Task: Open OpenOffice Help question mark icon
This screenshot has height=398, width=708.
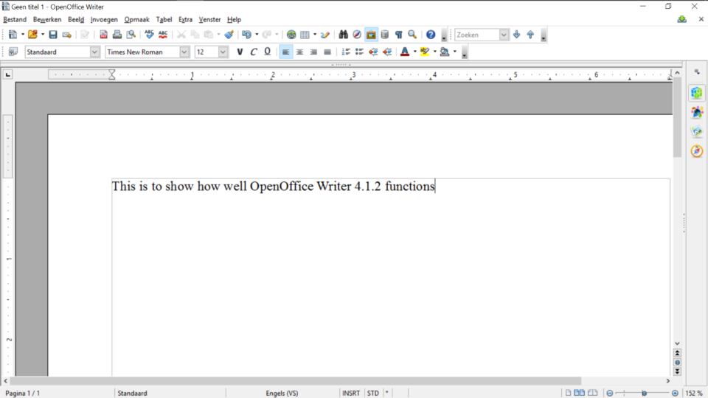Action: tap(431, 35)
